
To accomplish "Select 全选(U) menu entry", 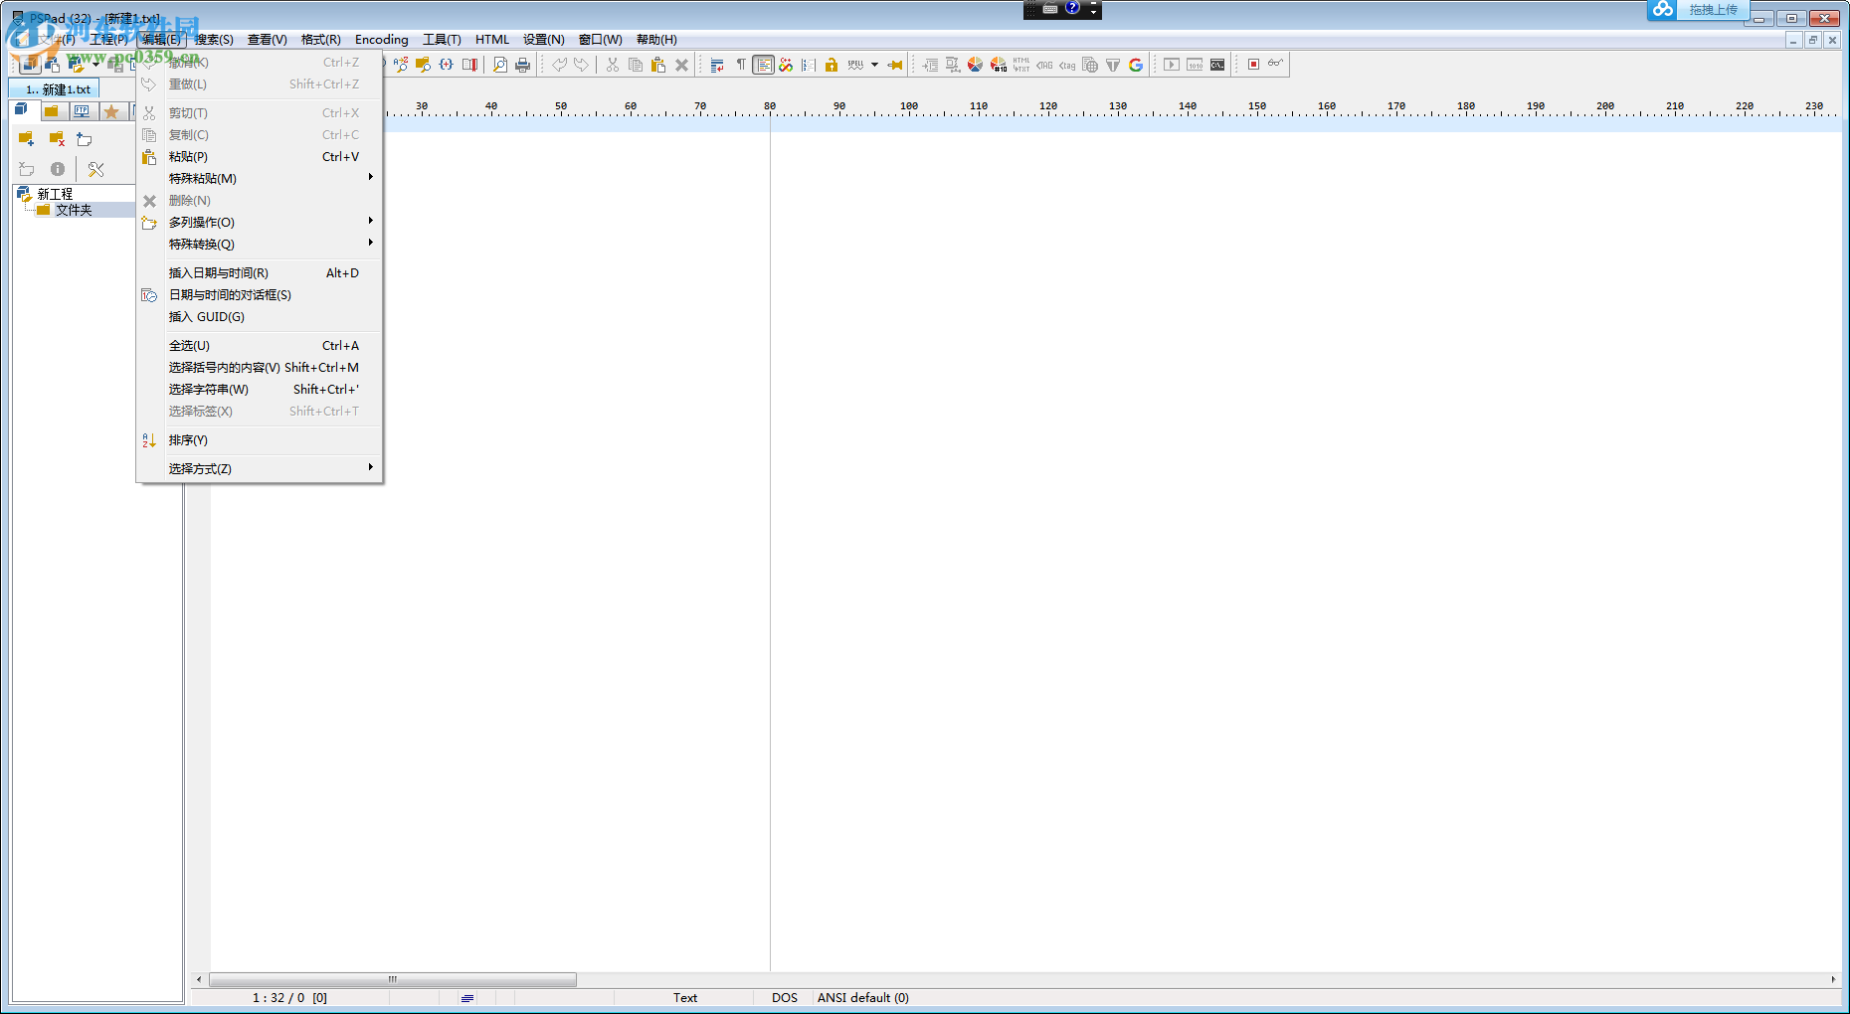I will pyautogui.click(x=260, y=346).
